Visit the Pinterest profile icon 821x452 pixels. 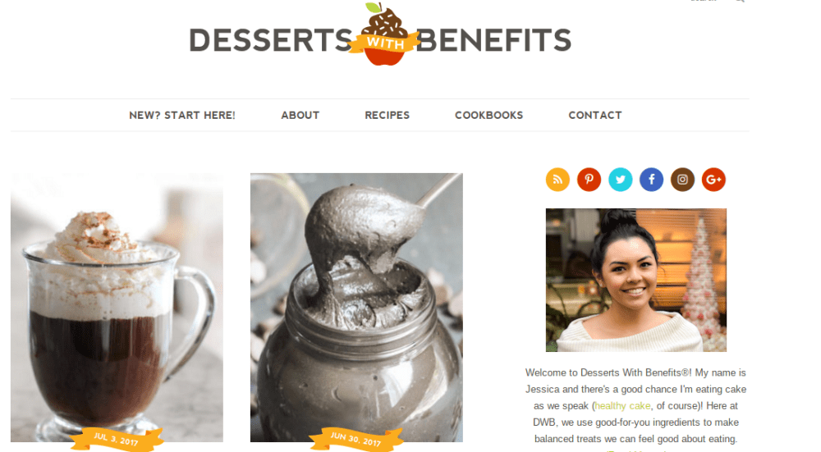(x=589, y=180)
